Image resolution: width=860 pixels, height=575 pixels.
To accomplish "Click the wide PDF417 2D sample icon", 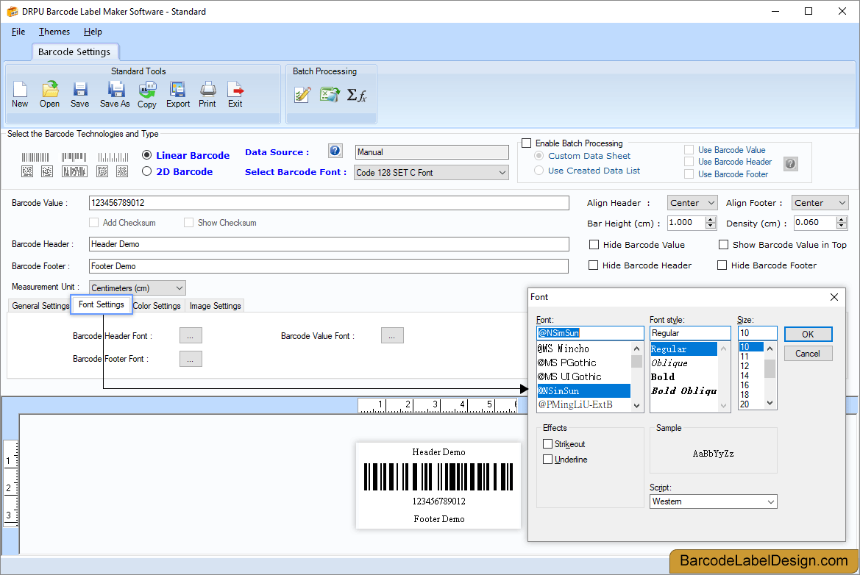I will pos(74,171).
